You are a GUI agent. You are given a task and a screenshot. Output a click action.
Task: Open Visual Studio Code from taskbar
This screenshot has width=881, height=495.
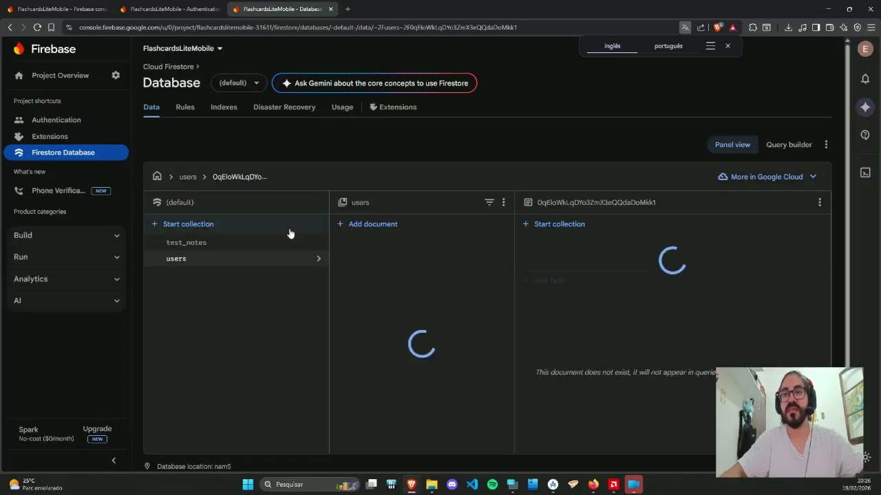click(x=472, y=485)
